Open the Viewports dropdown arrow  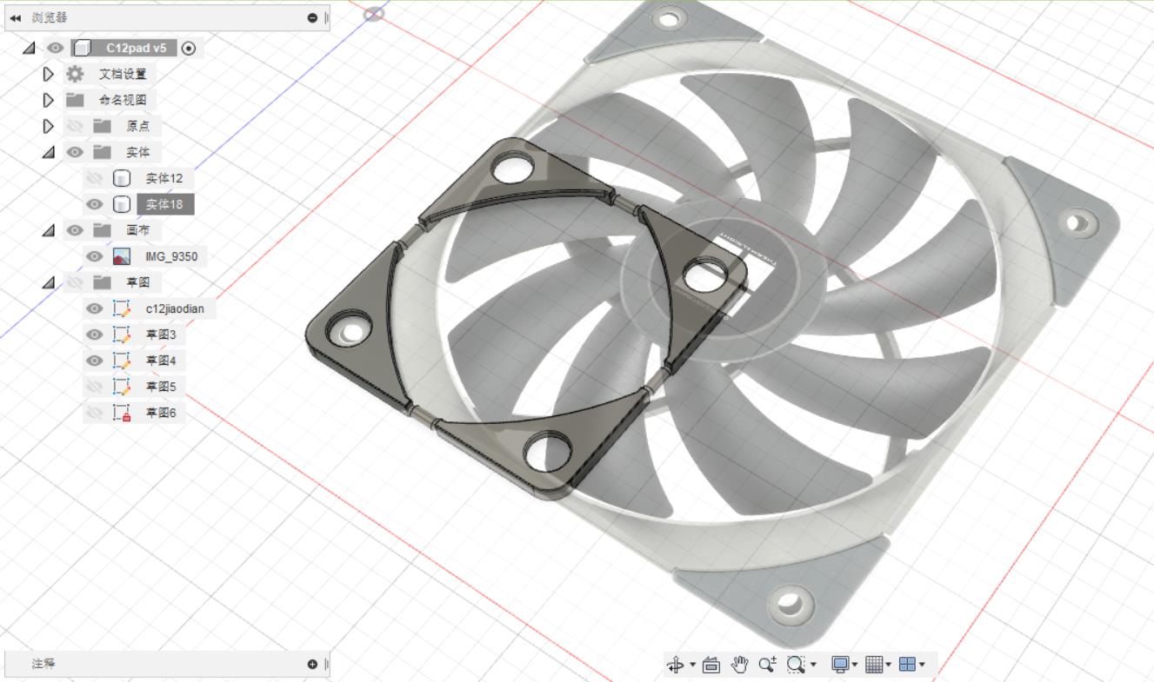pyautogui.click(x=922, y=665)
